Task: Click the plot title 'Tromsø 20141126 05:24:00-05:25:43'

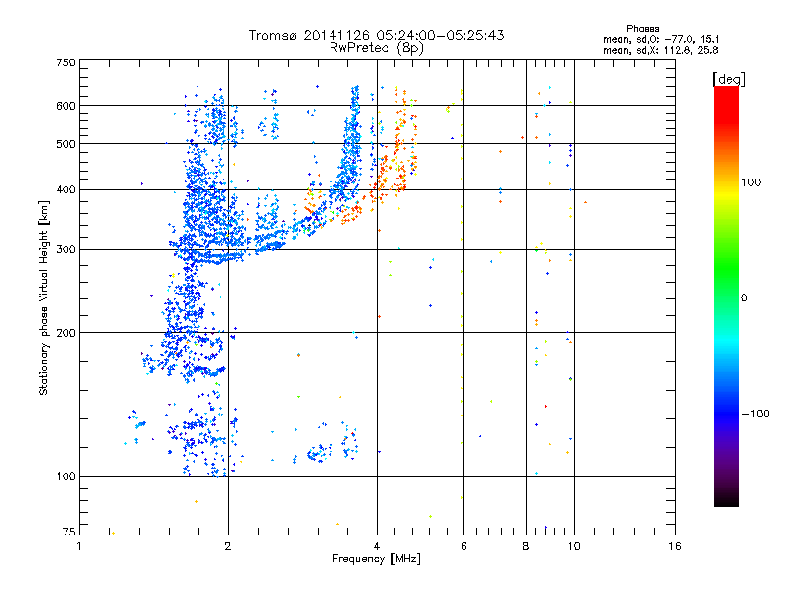Action: tap(376, 35)
